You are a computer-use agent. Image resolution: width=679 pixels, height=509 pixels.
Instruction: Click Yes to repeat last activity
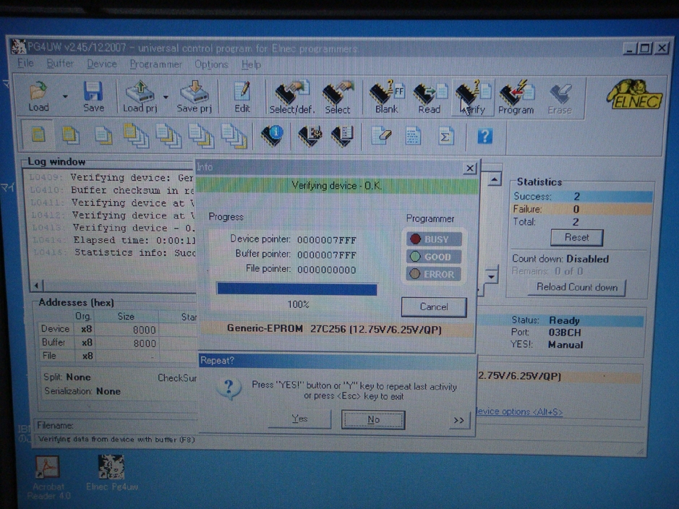coord(299,419)
